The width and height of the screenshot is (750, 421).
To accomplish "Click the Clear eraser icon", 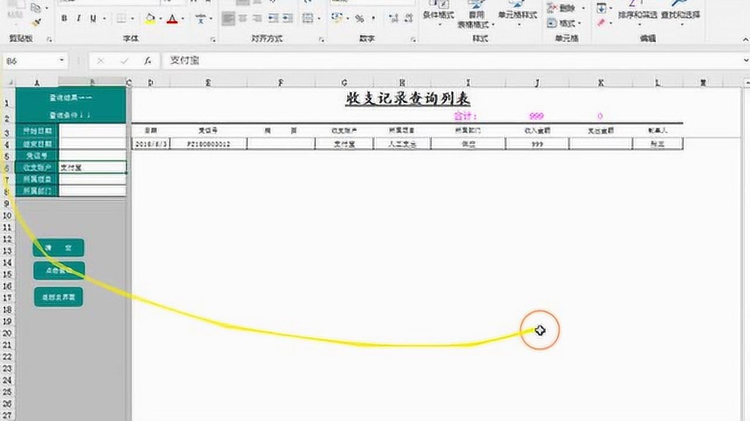I will (x=601, y=23).
